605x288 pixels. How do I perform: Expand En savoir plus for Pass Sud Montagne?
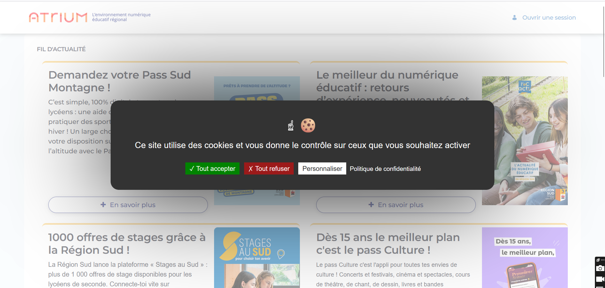pos(128,205)
